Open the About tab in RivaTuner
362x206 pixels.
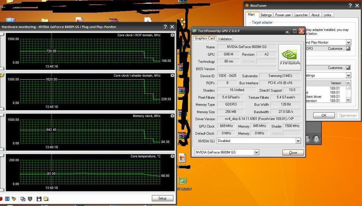pyautogui.click(x=315, y=15)
